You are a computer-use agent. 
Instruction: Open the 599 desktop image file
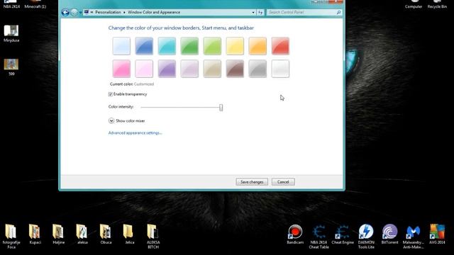tap(11, 67)
